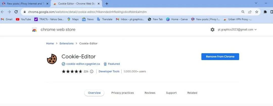Viewport: 273px width, 106px height.
Task: Open the New posts Pinoy bookmark
Action: click(x=206, y=19)
